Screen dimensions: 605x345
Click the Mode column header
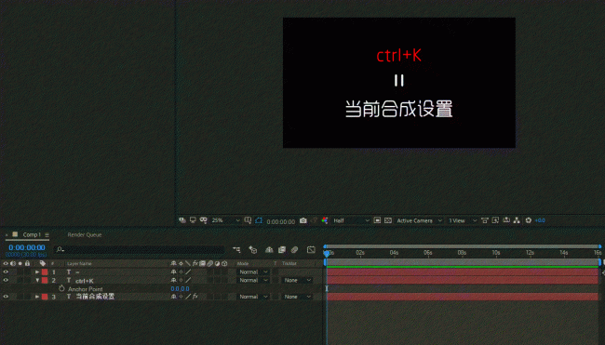click(243, 264)
